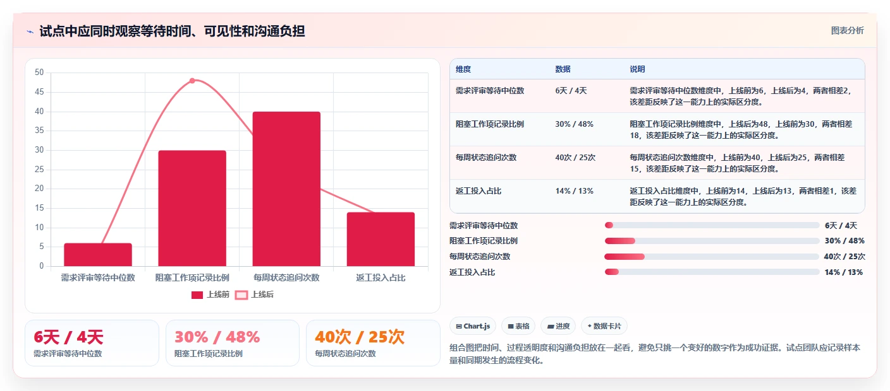The width and height of the screenshot is (890, 391).
Task: Click the 阻塞工作项记录比例 bar in chart
Action: pyautogui.click(x=192, y=208)
